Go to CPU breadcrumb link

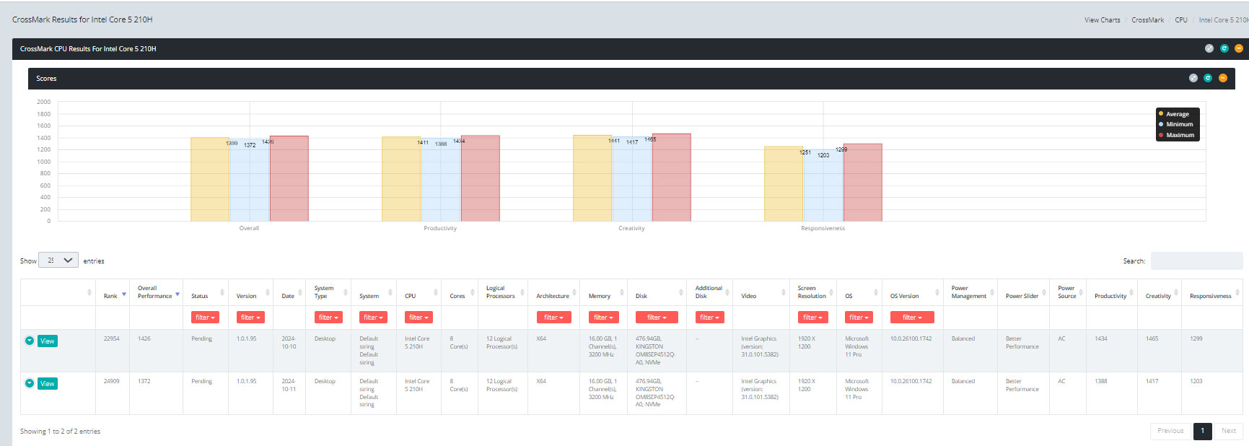(x=1180, y=20)
